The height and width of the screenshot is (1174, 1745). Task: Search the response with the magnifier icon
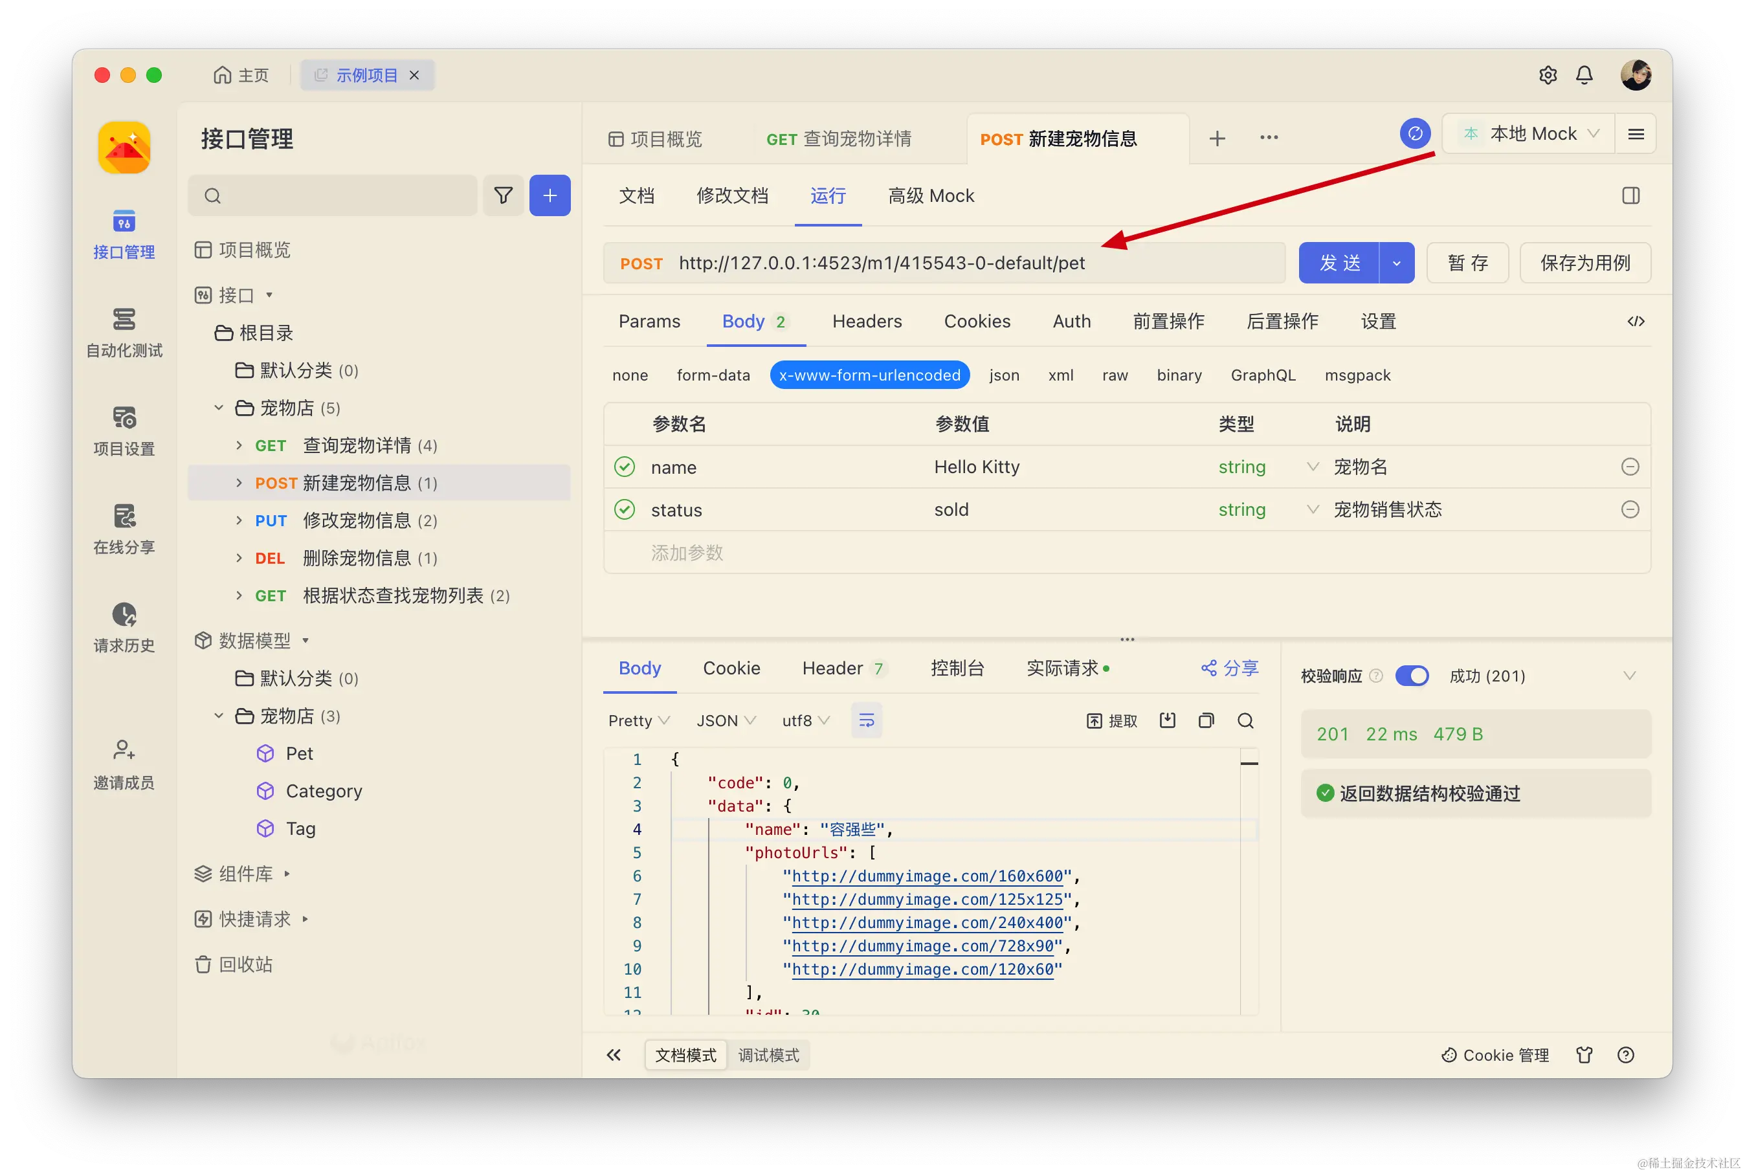pos(1245,720)
